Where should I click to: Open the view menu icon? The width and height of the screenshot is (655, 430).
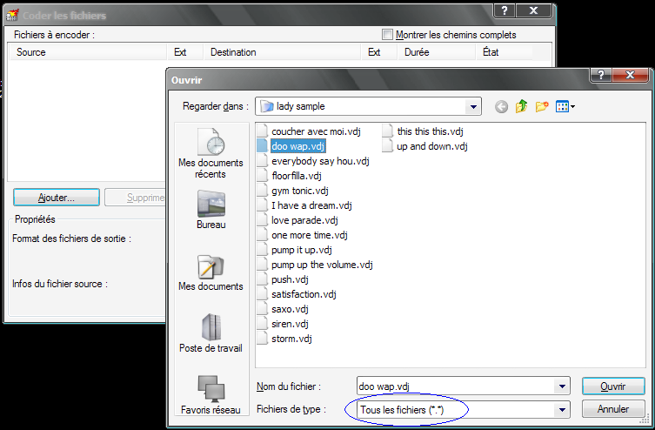pos(565,107)
